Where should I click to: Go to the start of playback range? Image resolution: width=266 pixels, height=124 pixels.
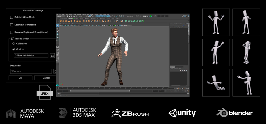[175, 88]
